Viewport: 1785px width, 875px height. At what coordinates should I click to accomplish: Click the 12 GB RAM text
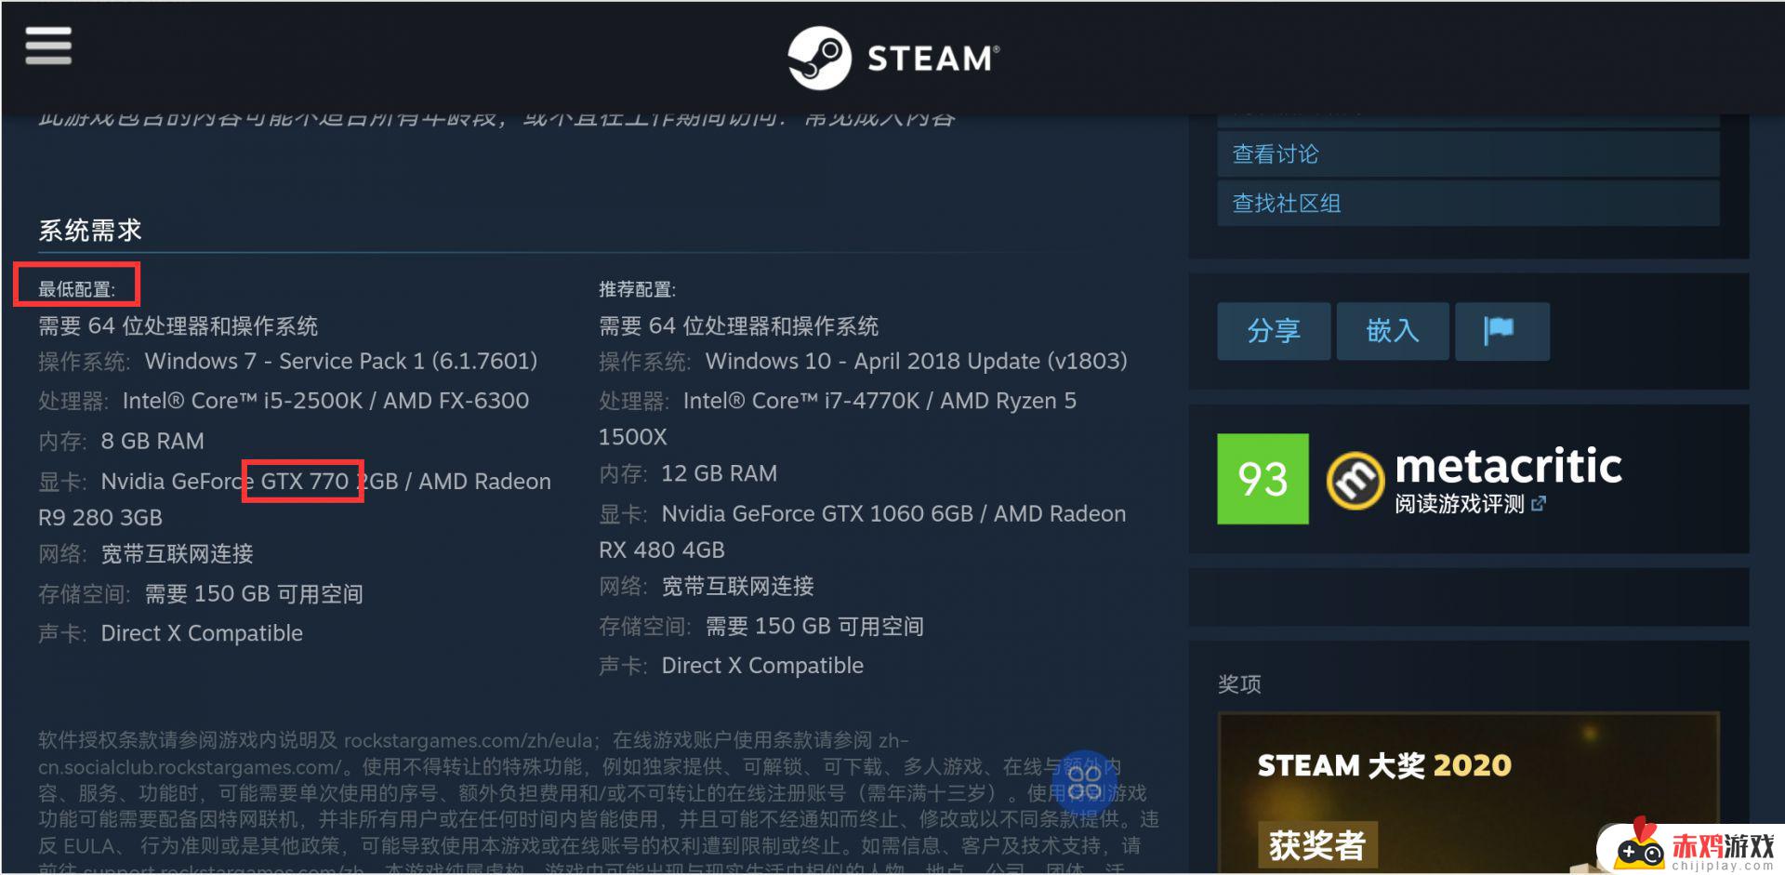click(719, 473)
